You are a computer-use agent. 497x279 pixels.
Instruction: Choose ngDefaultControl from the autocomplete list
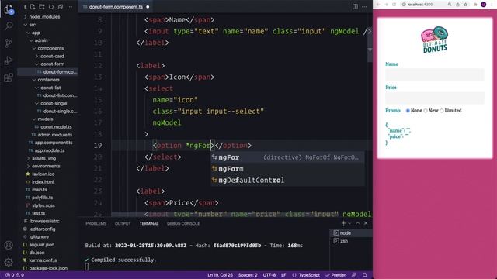tap(287, 181)
